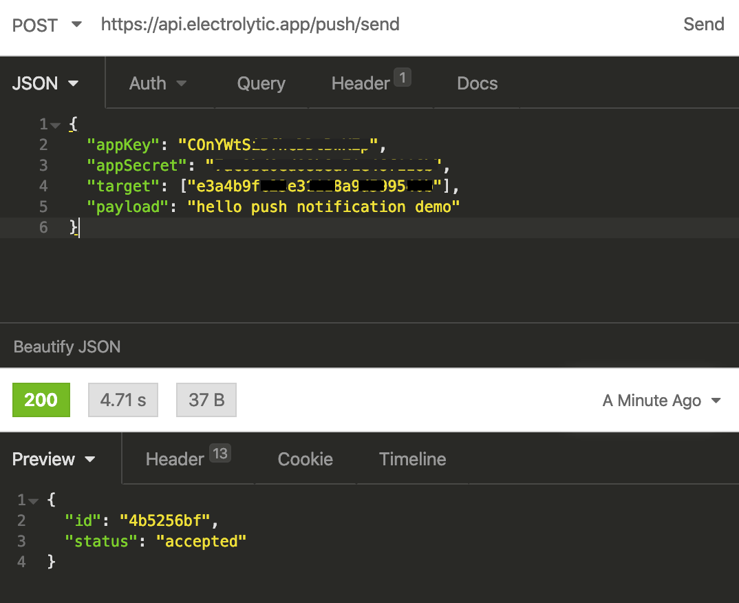Screen dimensions: 739x603
Task: Click Beautify JSON
Action: tap(67, 346)
